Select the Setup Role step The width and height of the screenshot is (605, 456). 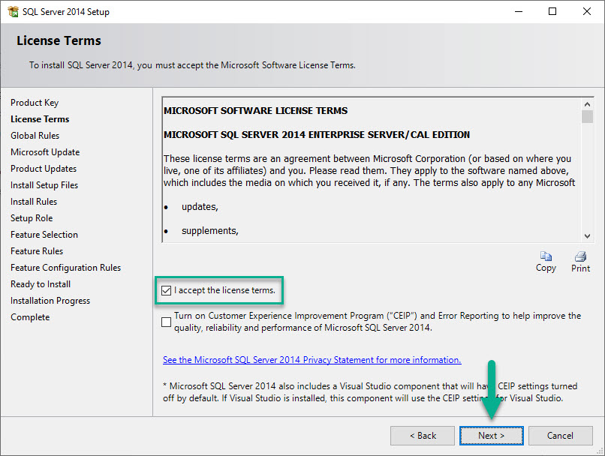(x=32, y=218)
